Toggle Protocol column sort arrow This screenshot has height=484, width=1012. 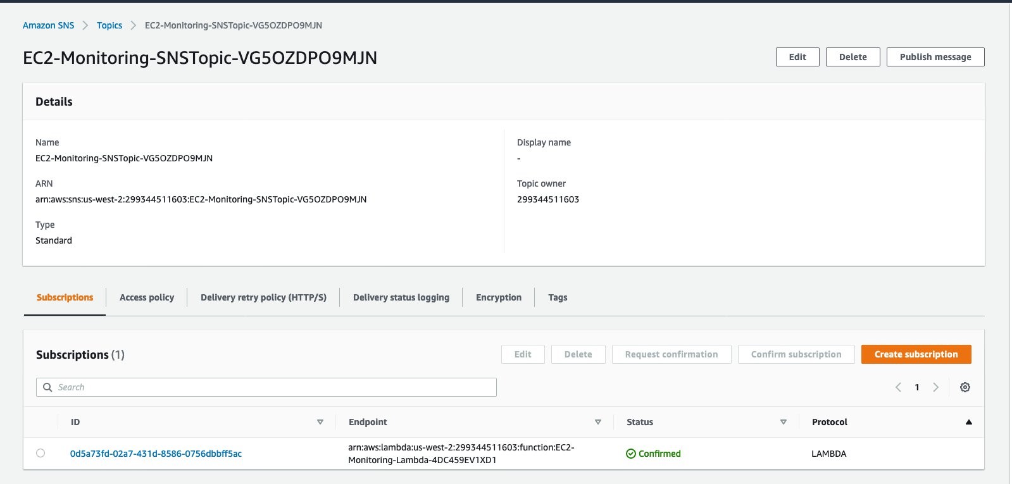(x=968, y=422)
